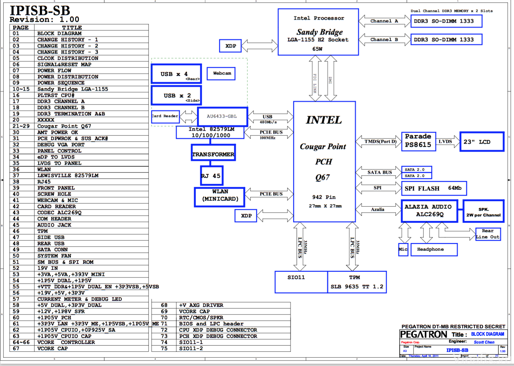Screen dimensions: 514x366
Task: Click the RJ 45 block
Action: 212,176
